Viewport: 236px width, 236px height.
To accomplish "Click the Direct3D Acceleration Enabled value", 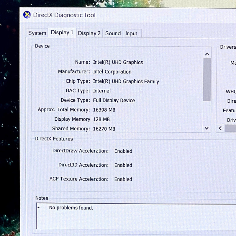I will pos(123,165).
